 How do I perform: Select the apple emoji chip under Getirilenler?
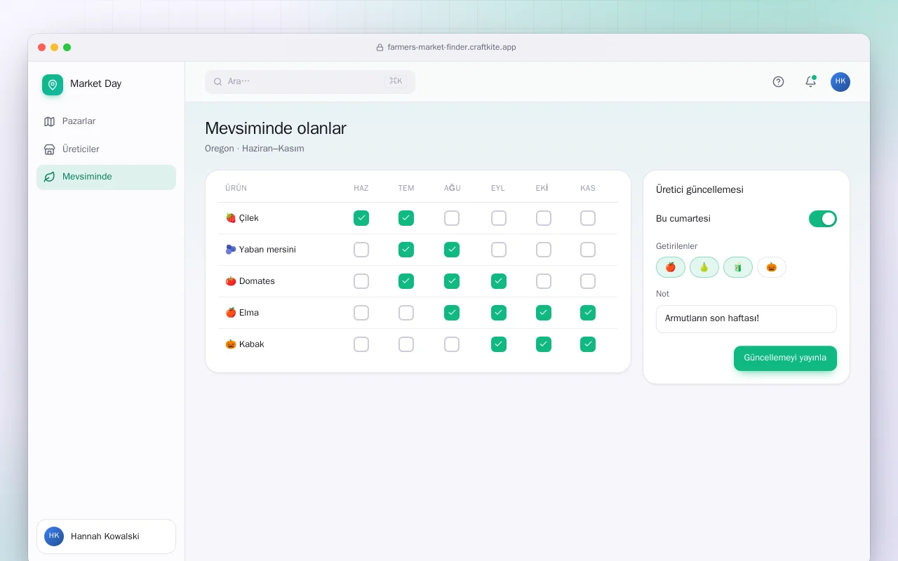[x=671, y=267]
